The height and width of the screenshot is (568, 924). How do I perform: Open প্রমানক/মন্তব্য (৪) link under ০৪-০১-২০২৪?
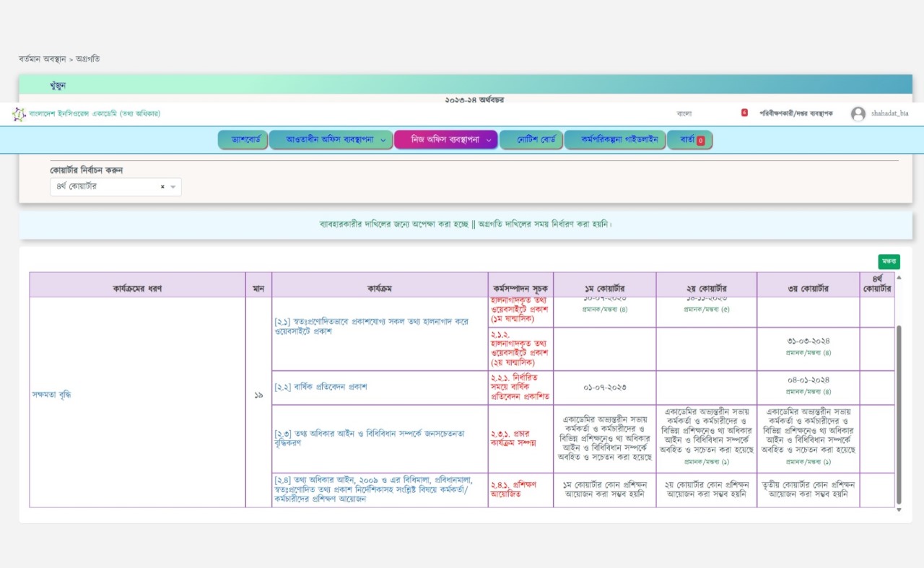coord(808,392)
